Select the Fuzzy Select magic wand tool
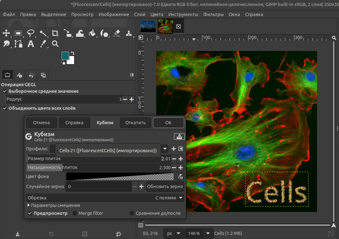Screen dimensions: 339x239 click(x=43, y=33)
